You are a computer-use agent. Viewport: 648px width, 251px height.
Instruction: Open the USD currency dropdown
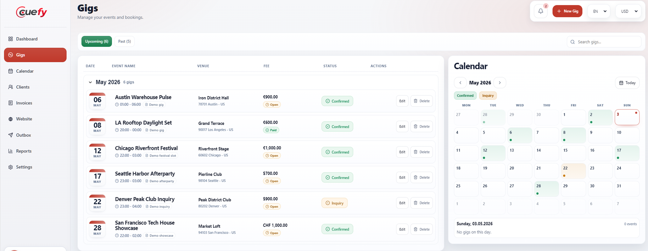click(628, 11)
